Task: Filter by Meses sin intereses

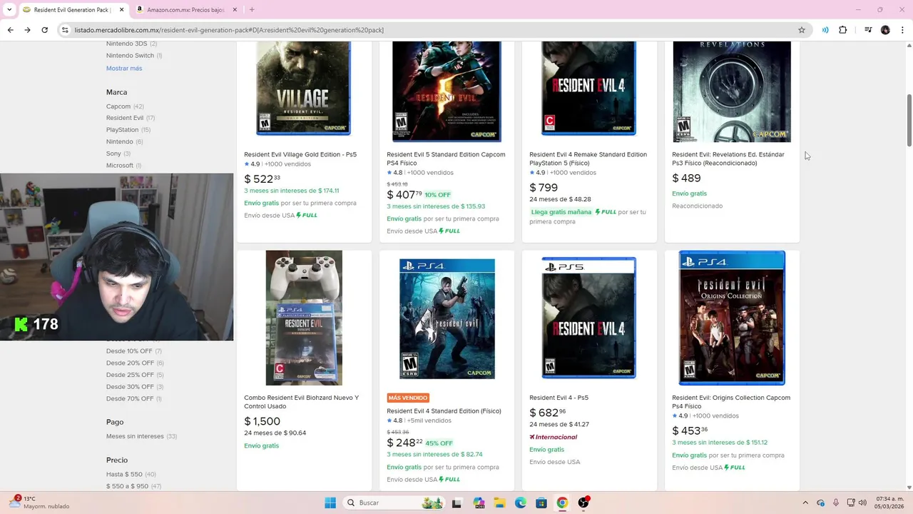Action: [x=135, y=436]
